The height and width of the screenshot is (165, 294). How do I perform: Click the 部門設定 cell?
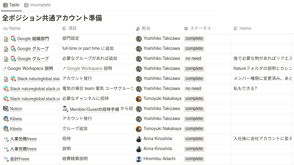tap(97, 39)
